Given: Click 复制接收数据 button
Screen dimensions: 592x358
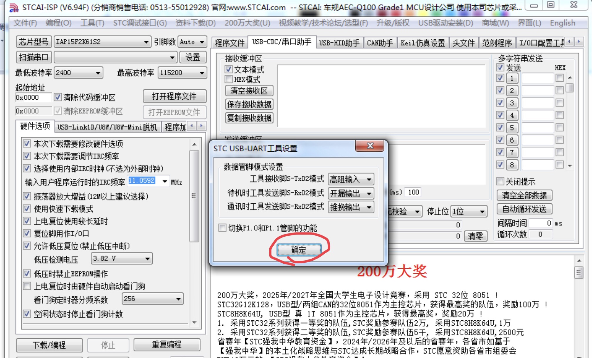Looking at the screenshot, I should point(249,118).
